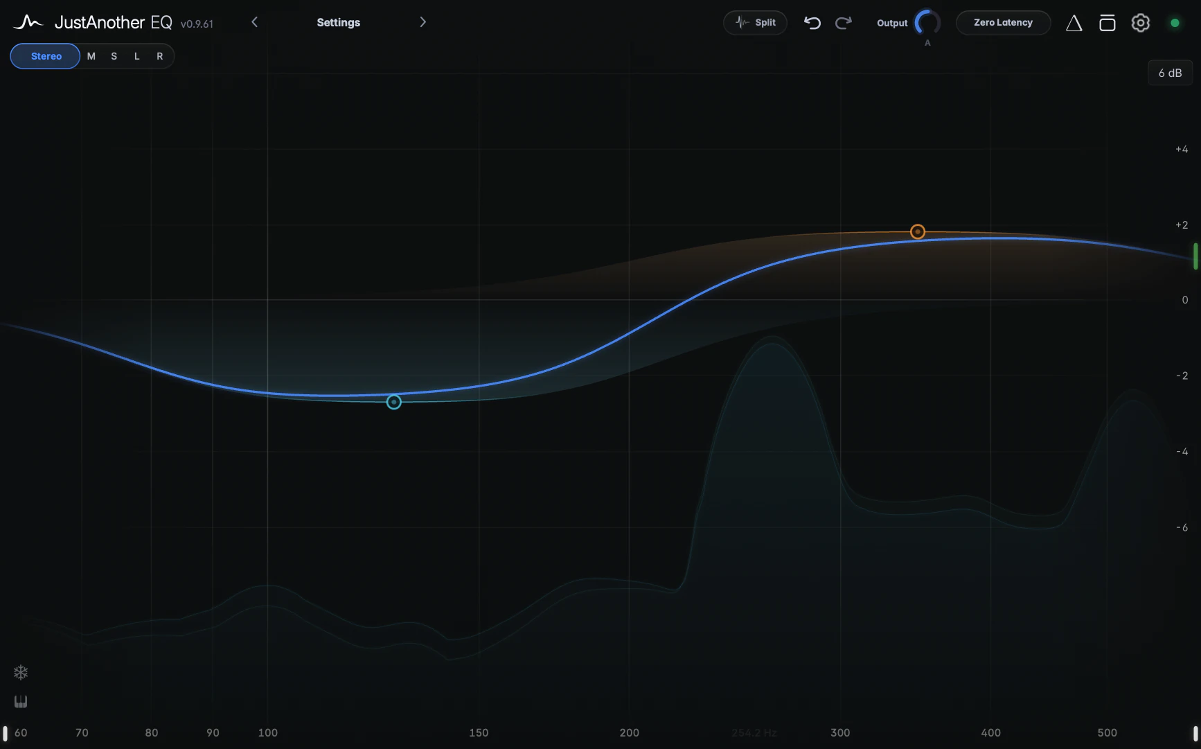Open the Settings preset name menu
The height and width of the screenshot is (749, 1201).
(339, 22)
